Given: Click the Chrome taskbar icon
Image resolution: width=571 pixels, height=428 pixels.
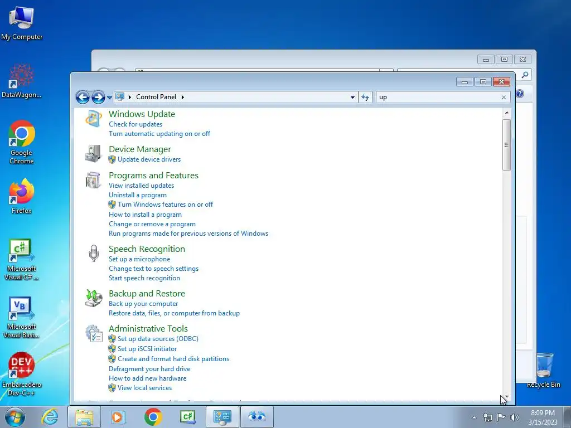Looking at the screenshot, I should 153,417.
